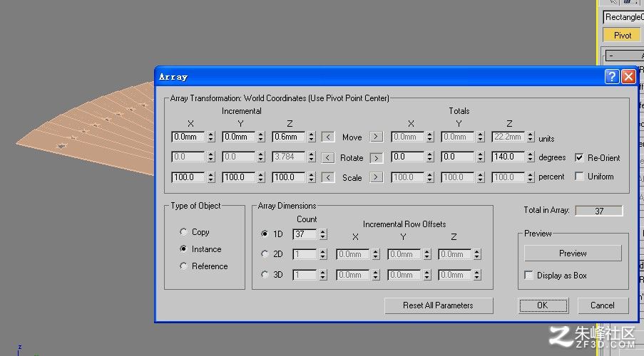Adjust the Totals Rotate Z spinner

(531, 157)
